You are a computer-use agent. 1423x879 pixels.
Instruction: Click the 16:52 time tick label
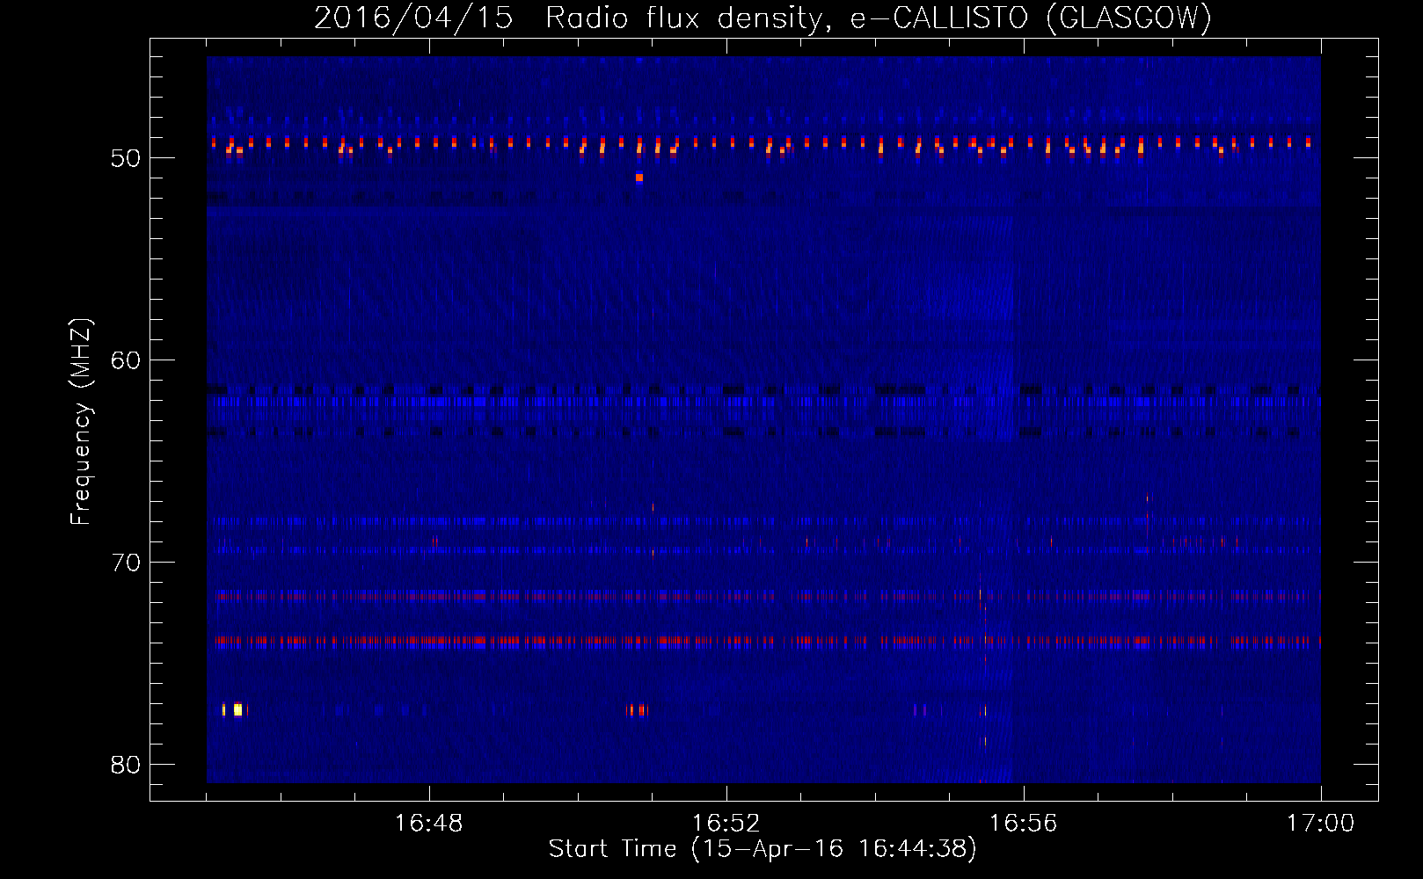[x=726, y=824]
